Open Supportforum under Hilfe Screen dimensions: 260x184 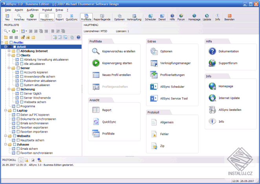click(223, 63)
